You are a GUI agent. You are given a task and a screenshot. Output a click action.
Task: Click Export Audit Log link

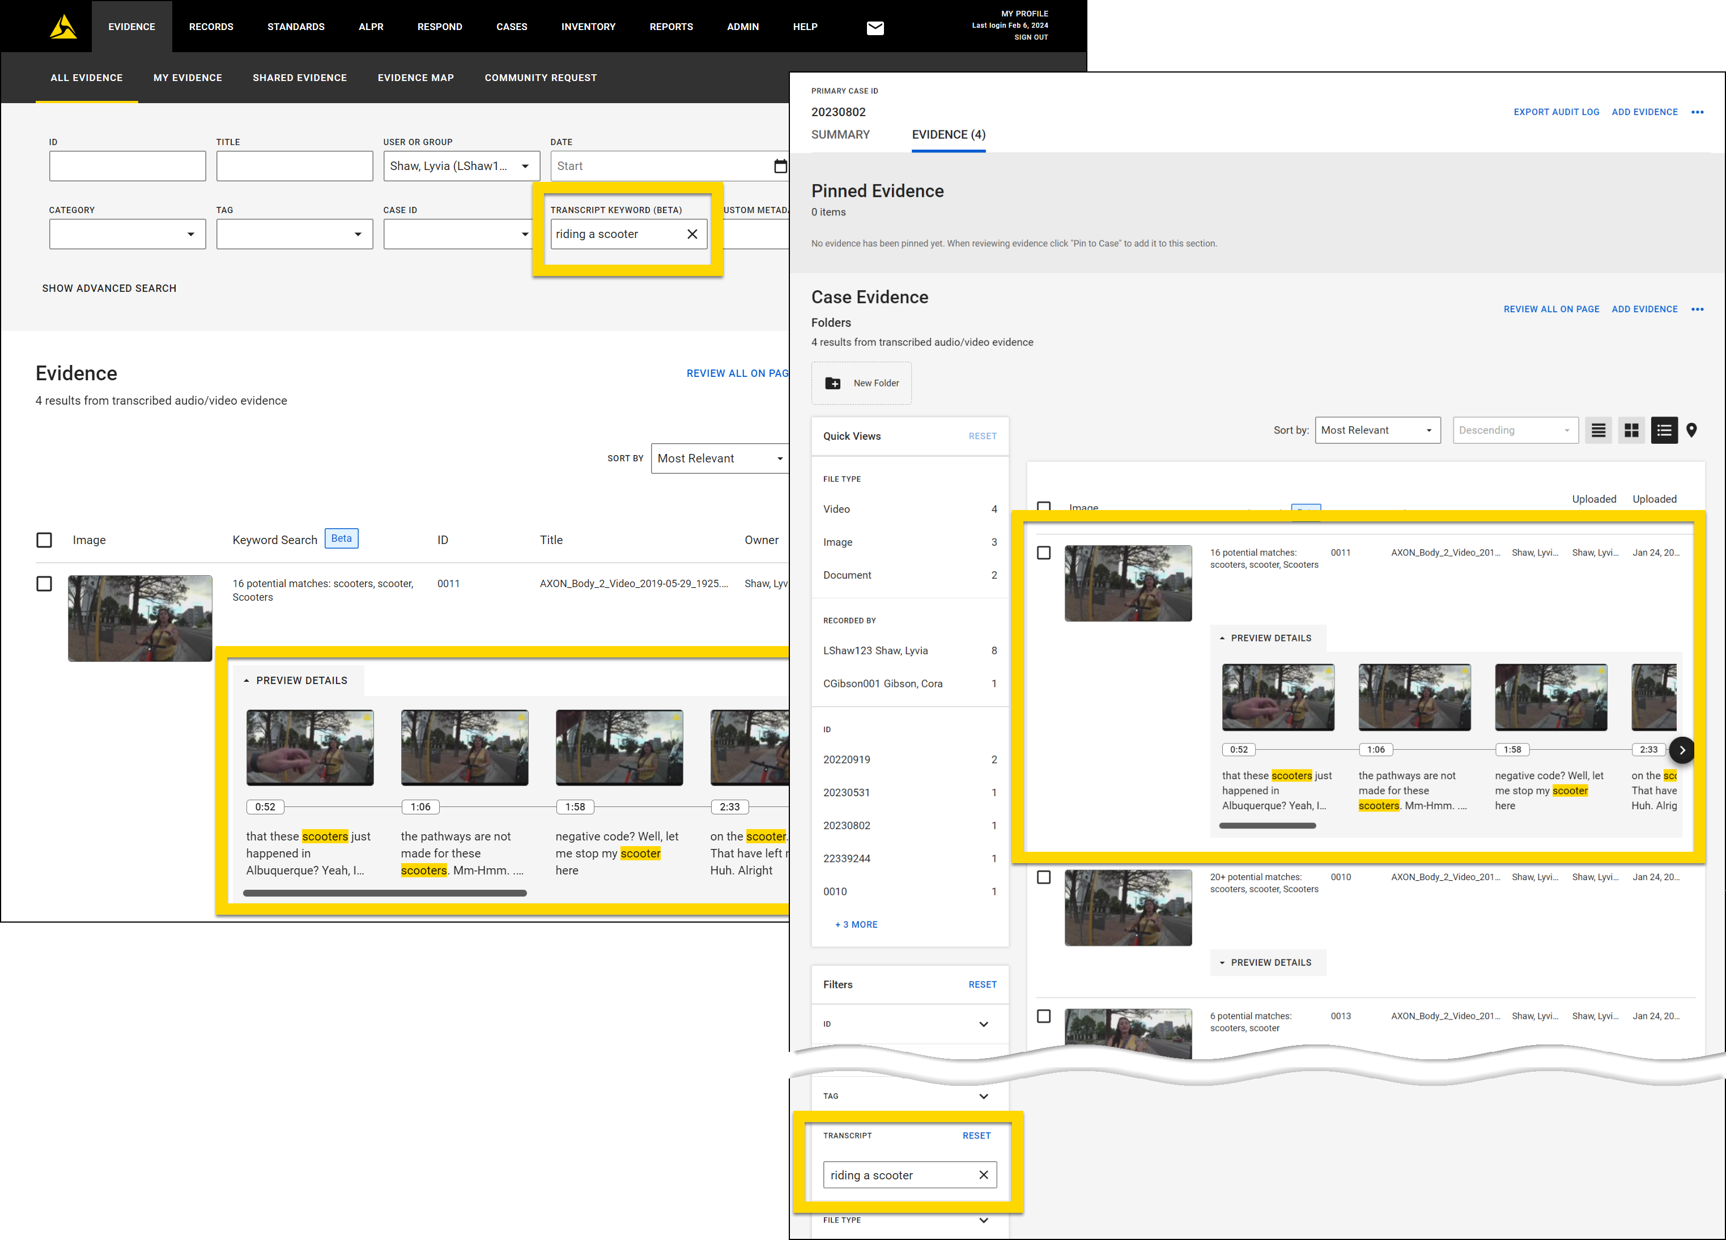1555,112
